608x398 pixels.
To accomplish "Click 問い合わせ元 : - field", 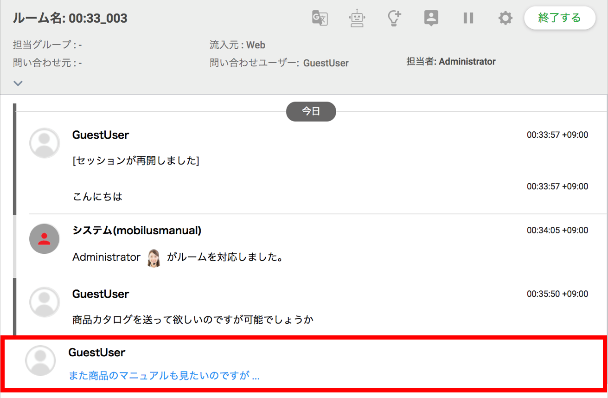I will coord(47,63).
